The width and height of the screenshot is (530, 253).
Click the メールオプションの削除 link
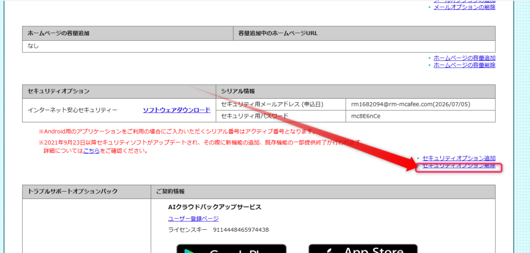coord(464,7)
